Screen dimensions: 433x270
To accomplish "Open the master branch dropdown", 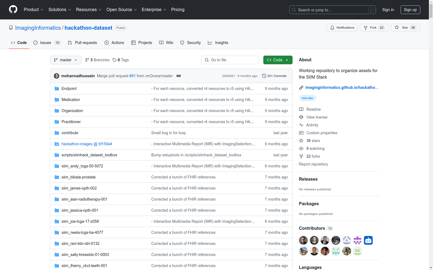I will (66, 60).
